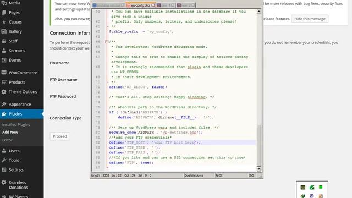Click the line 83 FTP_USER define statement

point(135,147)
